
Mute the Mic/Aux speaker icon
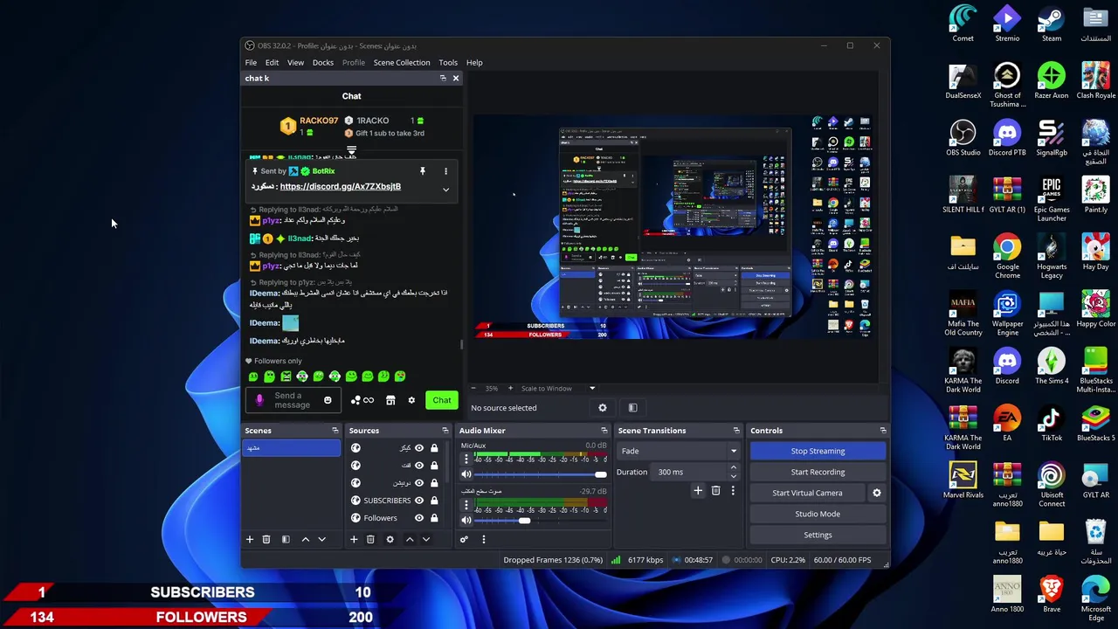[466, 474]
